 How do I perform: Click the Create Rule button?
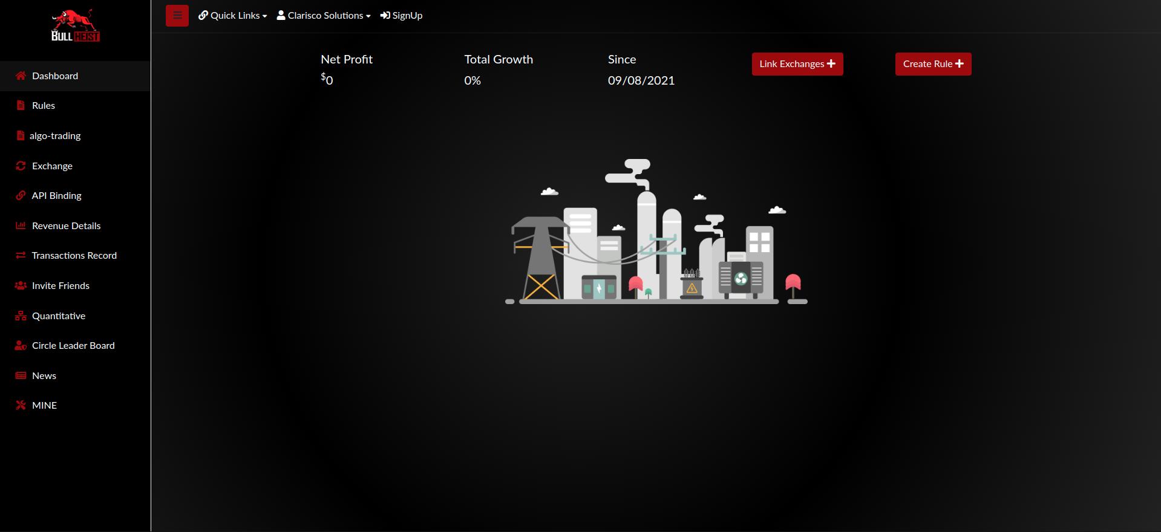pos(934,64)
